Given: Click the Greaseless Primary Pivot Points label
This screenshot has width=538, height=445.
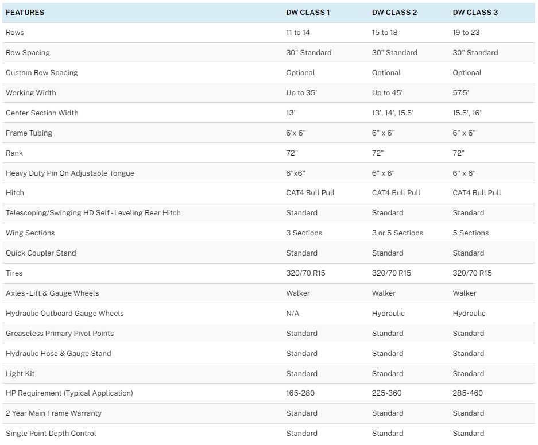Looking at the screenshot, I should [x=60, y=334].
